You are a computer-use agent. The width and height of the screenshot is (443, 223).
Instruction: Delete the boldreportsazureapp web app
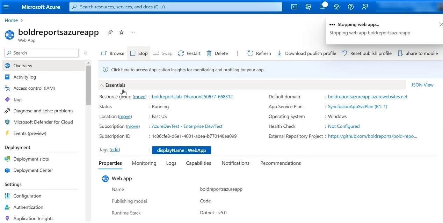pyautogui.click(x=217, y=53)
